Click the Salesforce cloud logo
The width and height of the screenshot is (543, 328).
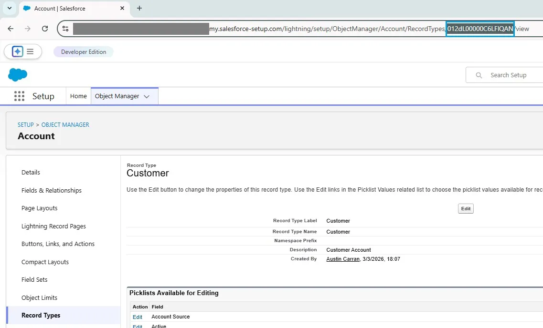click(x=18, y=75)
